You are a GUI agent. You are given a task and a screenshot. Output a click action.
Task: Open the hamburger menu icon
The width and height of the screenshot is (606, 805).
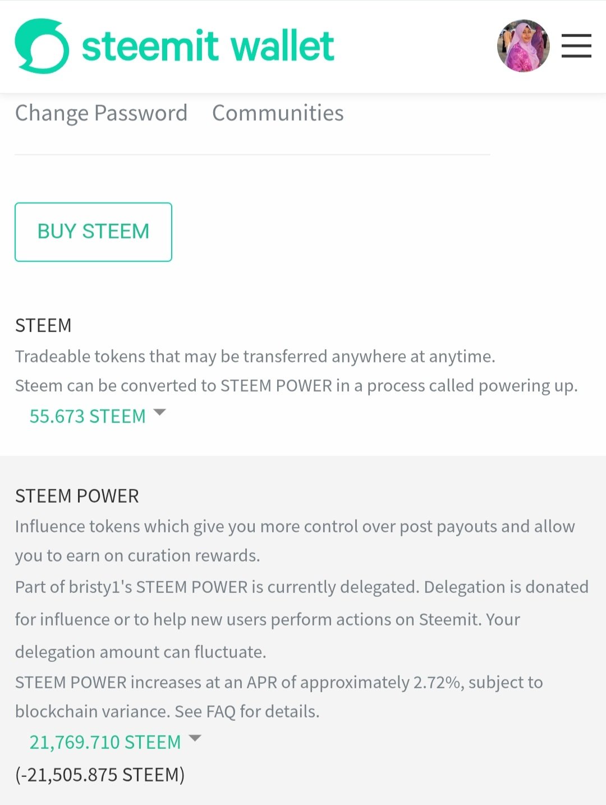(x=576, y=46)
